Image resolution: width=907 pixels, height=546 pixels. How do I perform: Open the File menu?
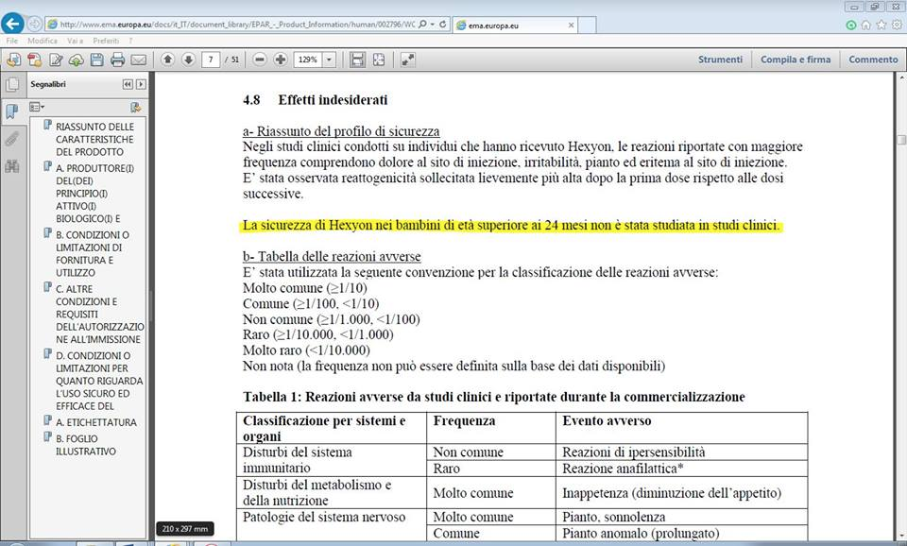(11, 41)
